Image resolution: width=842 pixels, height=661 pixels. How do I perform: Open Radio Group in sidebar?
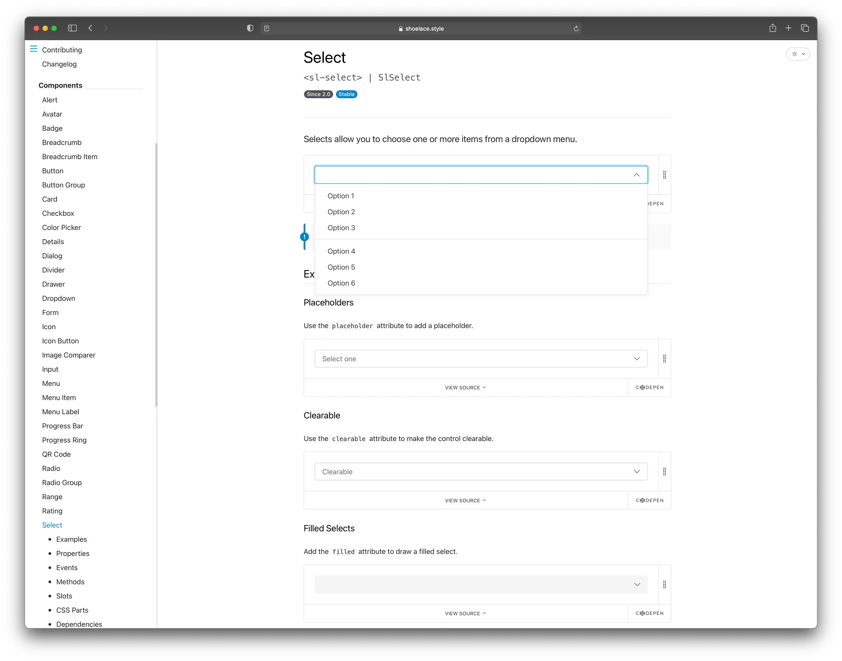tap(62, 483)
